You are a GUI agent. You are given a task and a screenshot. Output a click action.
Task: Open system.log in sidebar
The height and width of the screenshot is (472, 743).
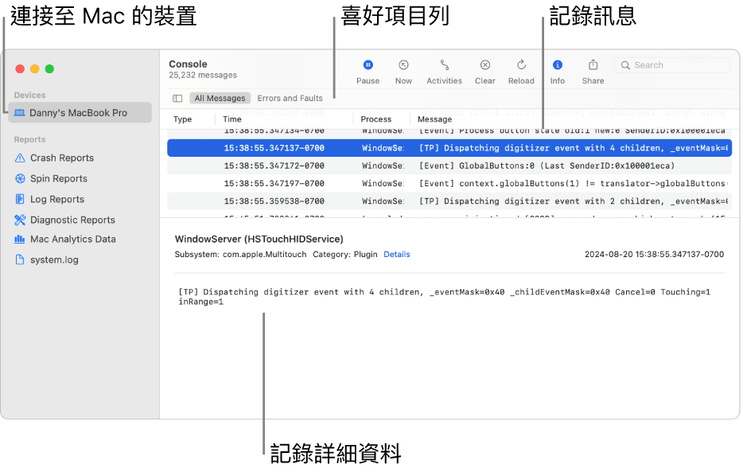55,259
